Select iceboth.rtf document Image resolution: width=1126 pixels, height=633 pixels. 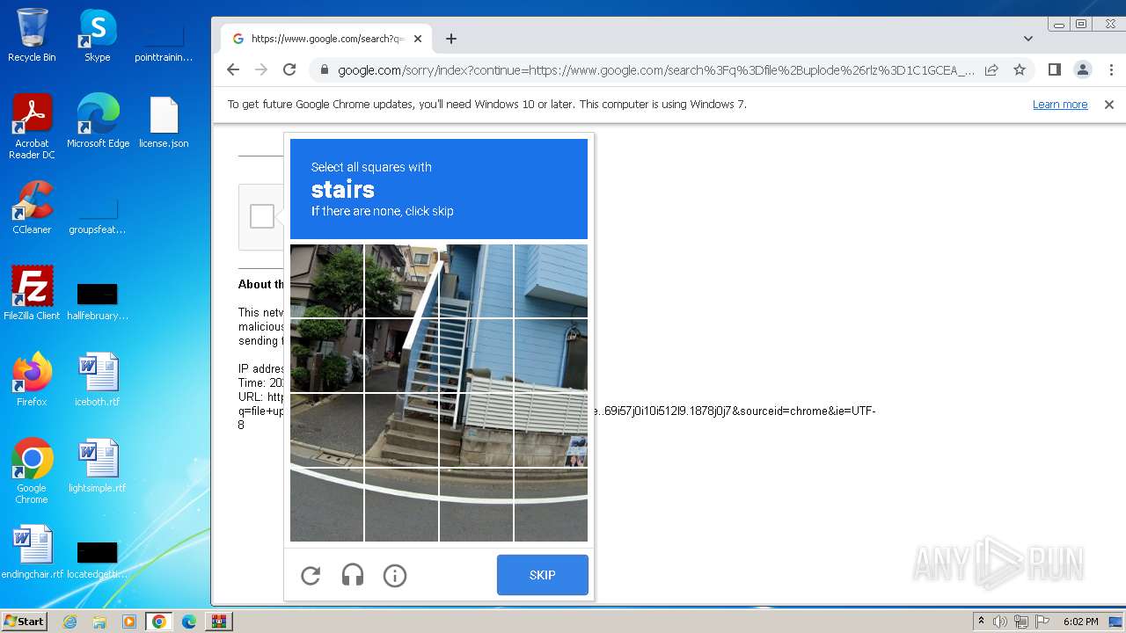pyautogui.click(x=98, y=380)
